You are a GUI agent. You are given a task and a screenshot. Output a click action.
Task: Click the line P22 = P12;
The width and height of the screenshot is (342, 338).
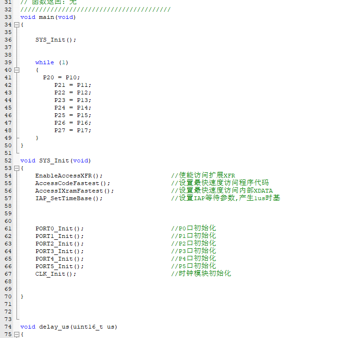[73, 93]
